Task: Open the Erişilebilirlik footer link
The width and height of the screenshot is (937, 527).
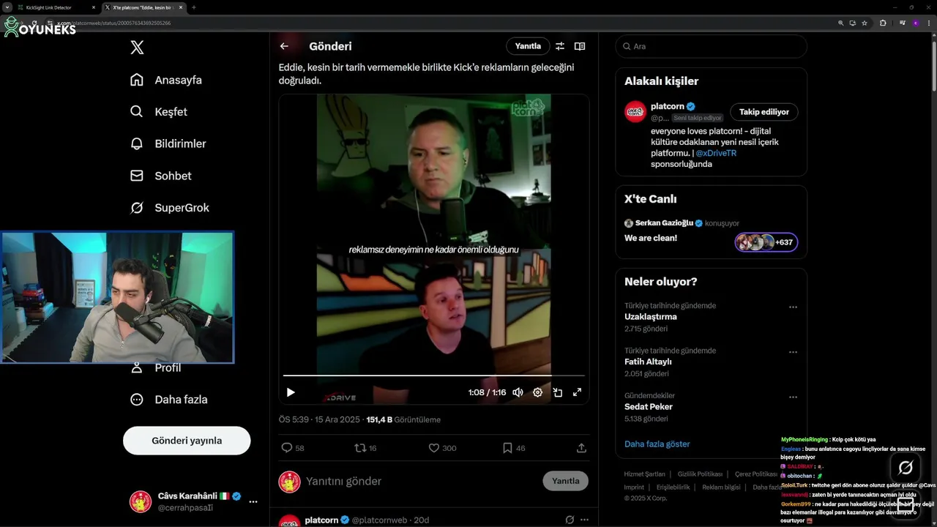Action: click(673, 487)
